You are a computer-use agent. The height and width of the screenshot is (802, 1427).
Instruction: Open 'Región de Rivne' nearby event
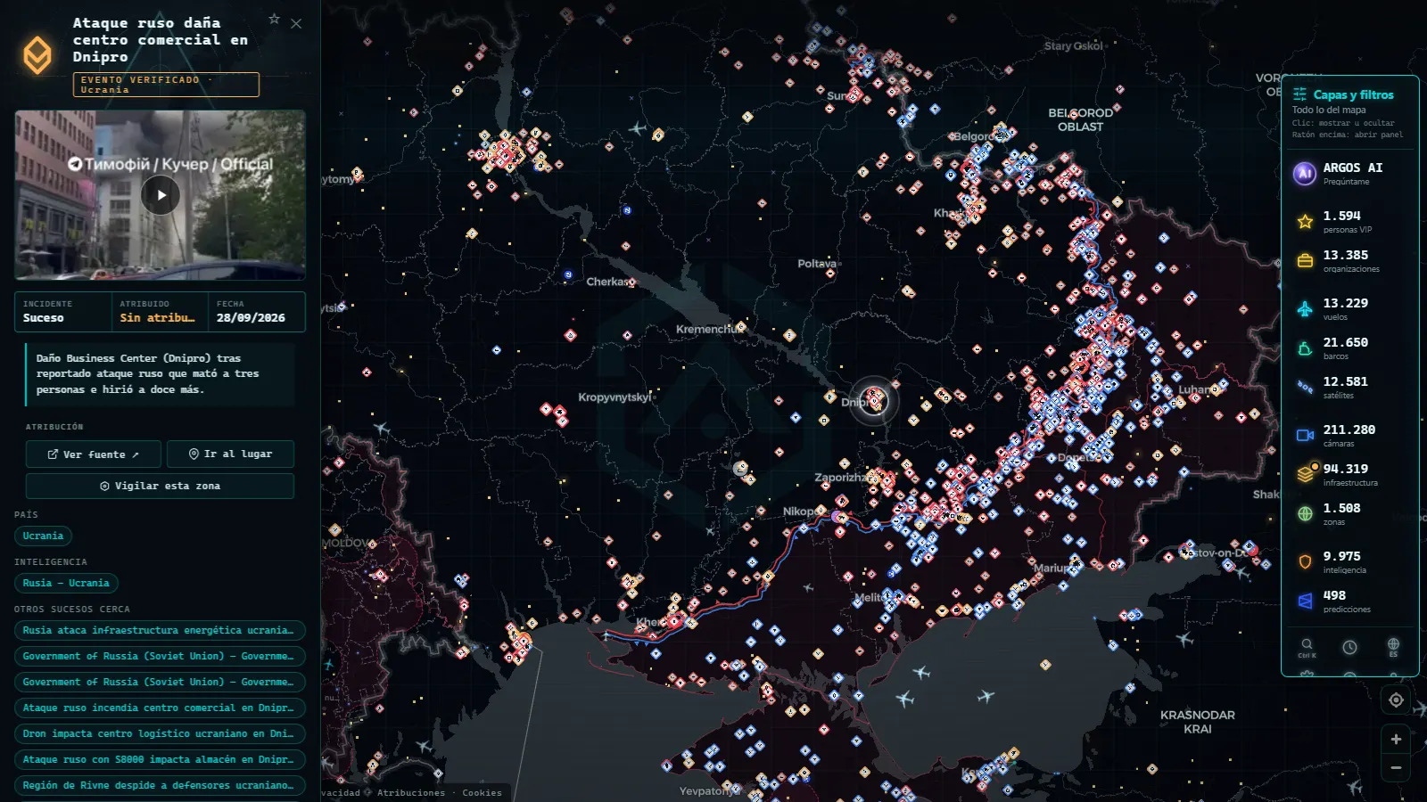click(x=160, y=785)
